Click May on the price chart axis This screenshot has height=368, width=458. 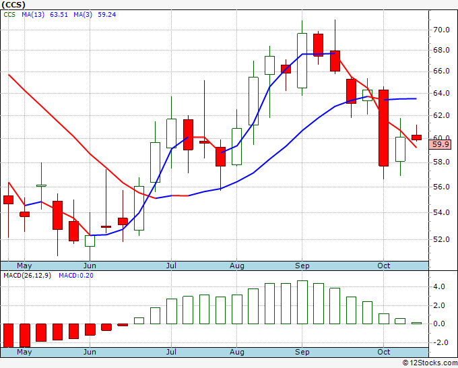(24, 266)
